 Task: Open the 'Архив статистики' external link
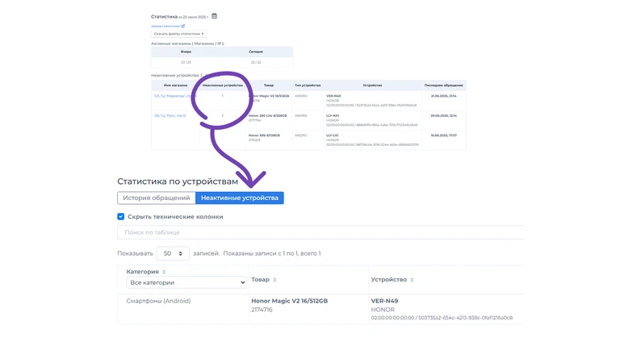[x=168, y=26]
